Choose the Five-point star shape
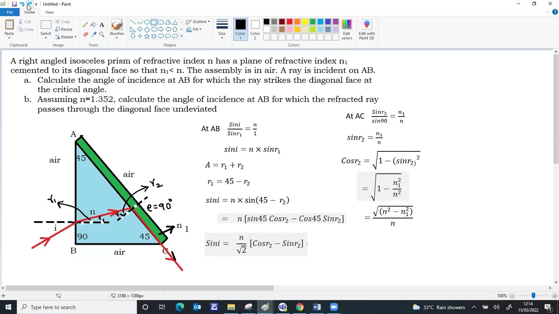 147,36
